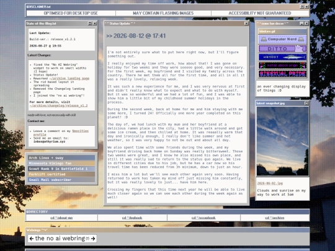Viewport: 335px width, 251px height.
Task: Click the Computer Nerd blinkie
Action: [x=282, y=39]
